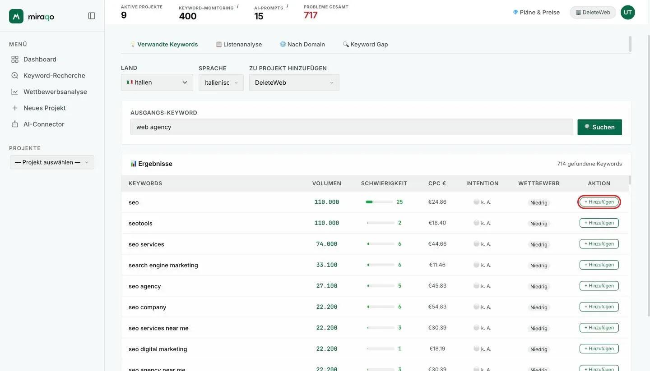Viewport: 650px width, 371px height.
Task: Switch to the Nach Domain tab
Action: click(x=302, y=44)
